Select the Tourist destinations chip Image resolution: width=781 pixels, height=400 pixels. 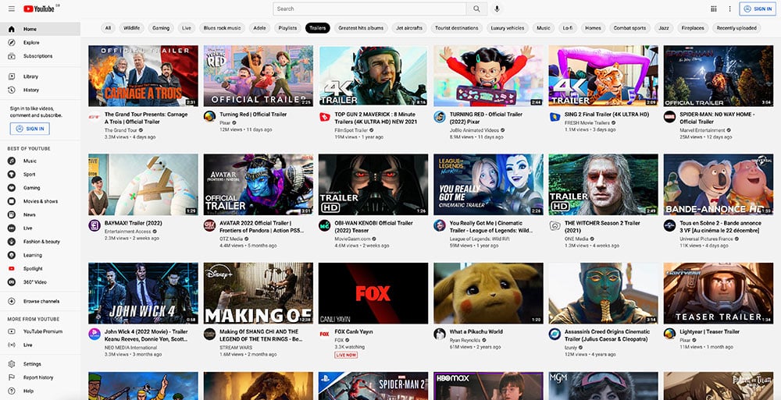click(x=456, y=28)
